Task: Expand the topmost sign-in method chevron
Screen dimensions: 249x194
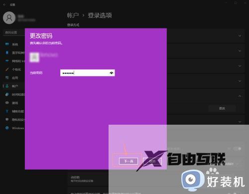Action: 240,35
